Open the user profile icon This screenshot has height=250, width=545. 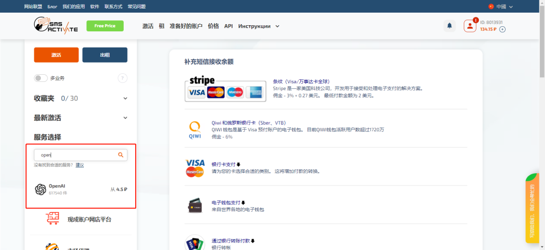point(470,26)
